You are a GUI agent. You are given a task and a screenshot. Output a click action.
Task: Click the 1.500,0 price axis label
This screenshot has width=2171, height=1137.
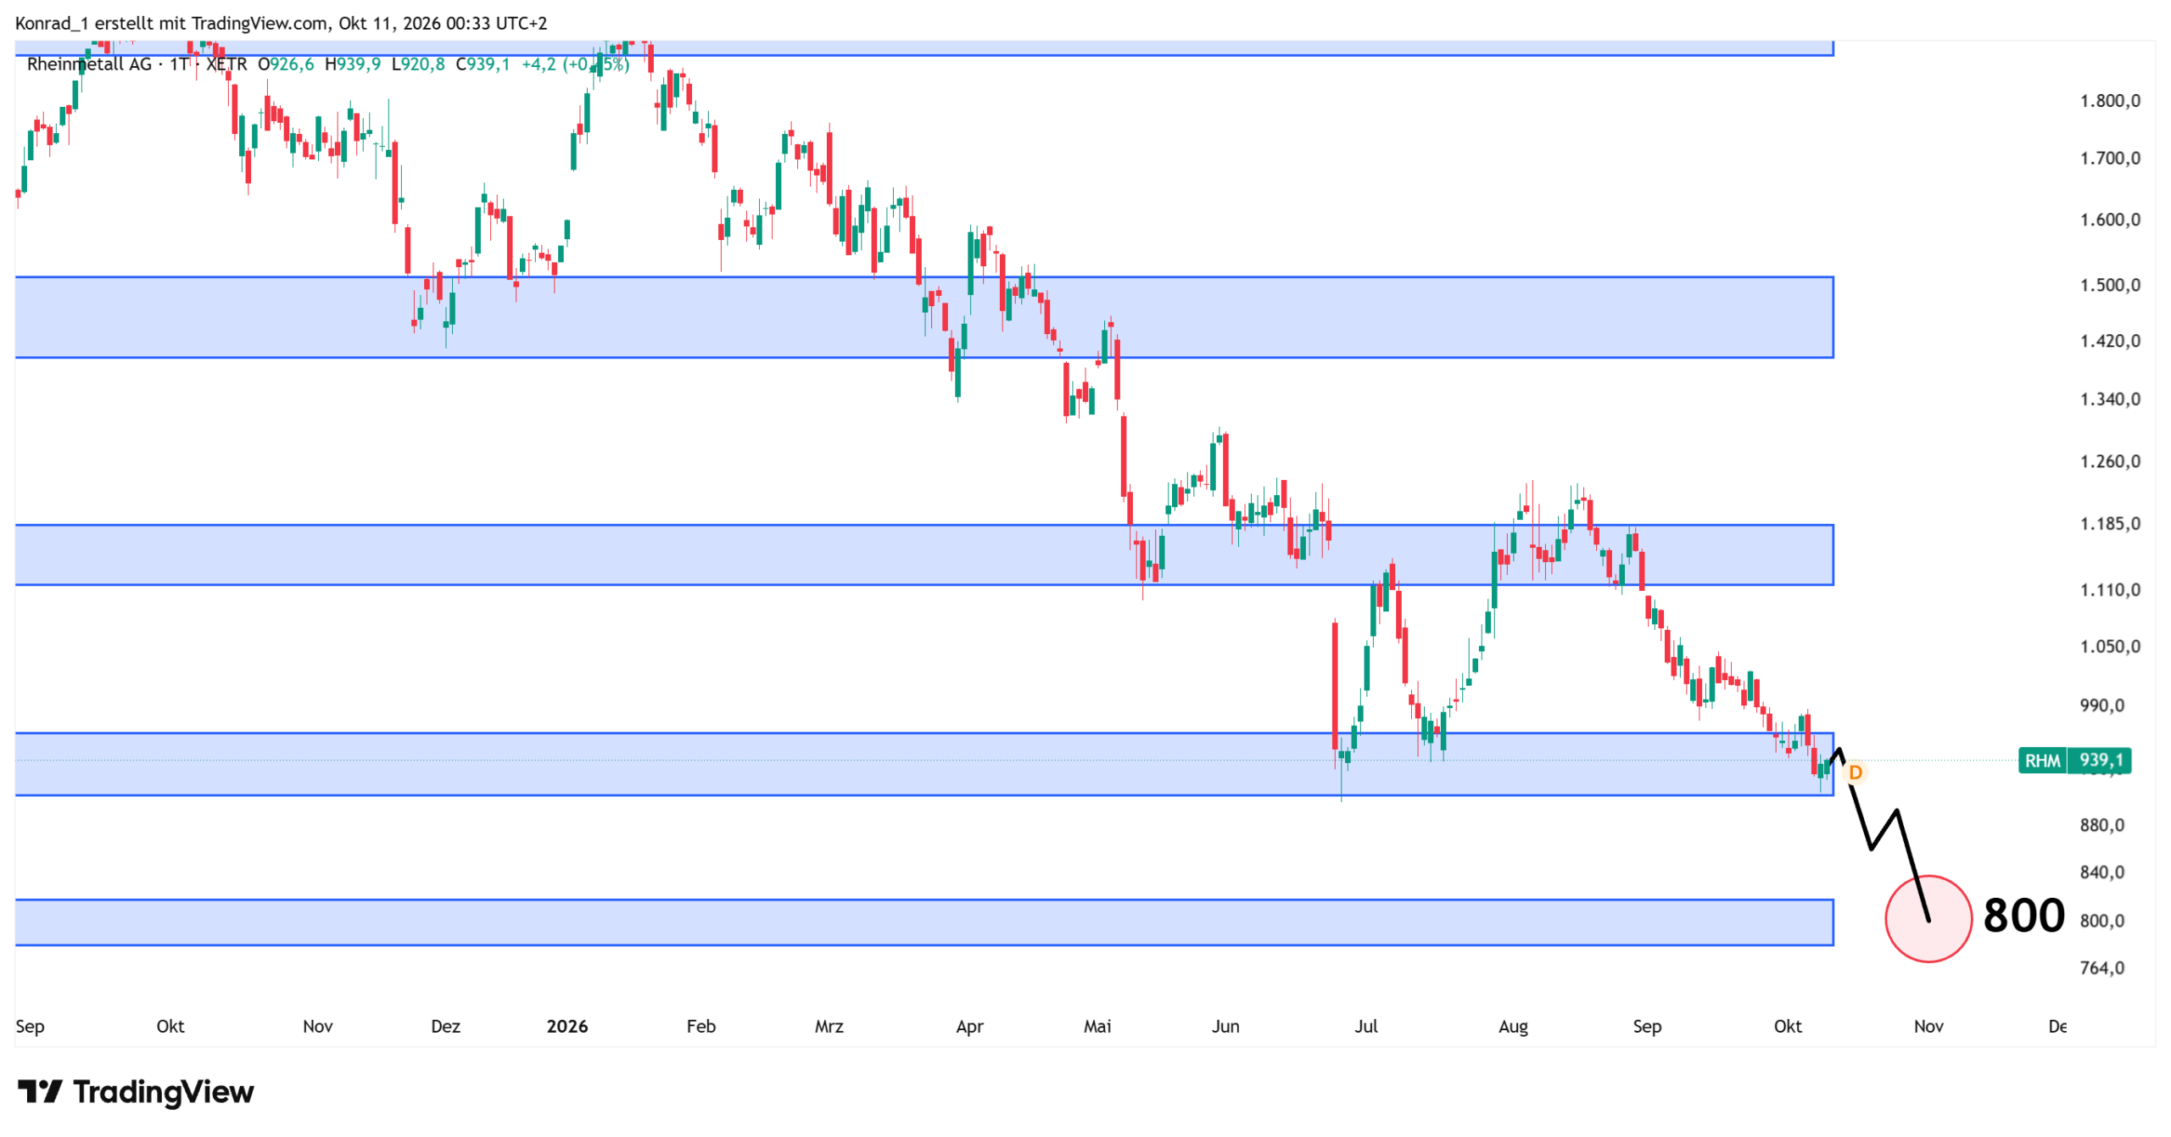pos(2110,285)
